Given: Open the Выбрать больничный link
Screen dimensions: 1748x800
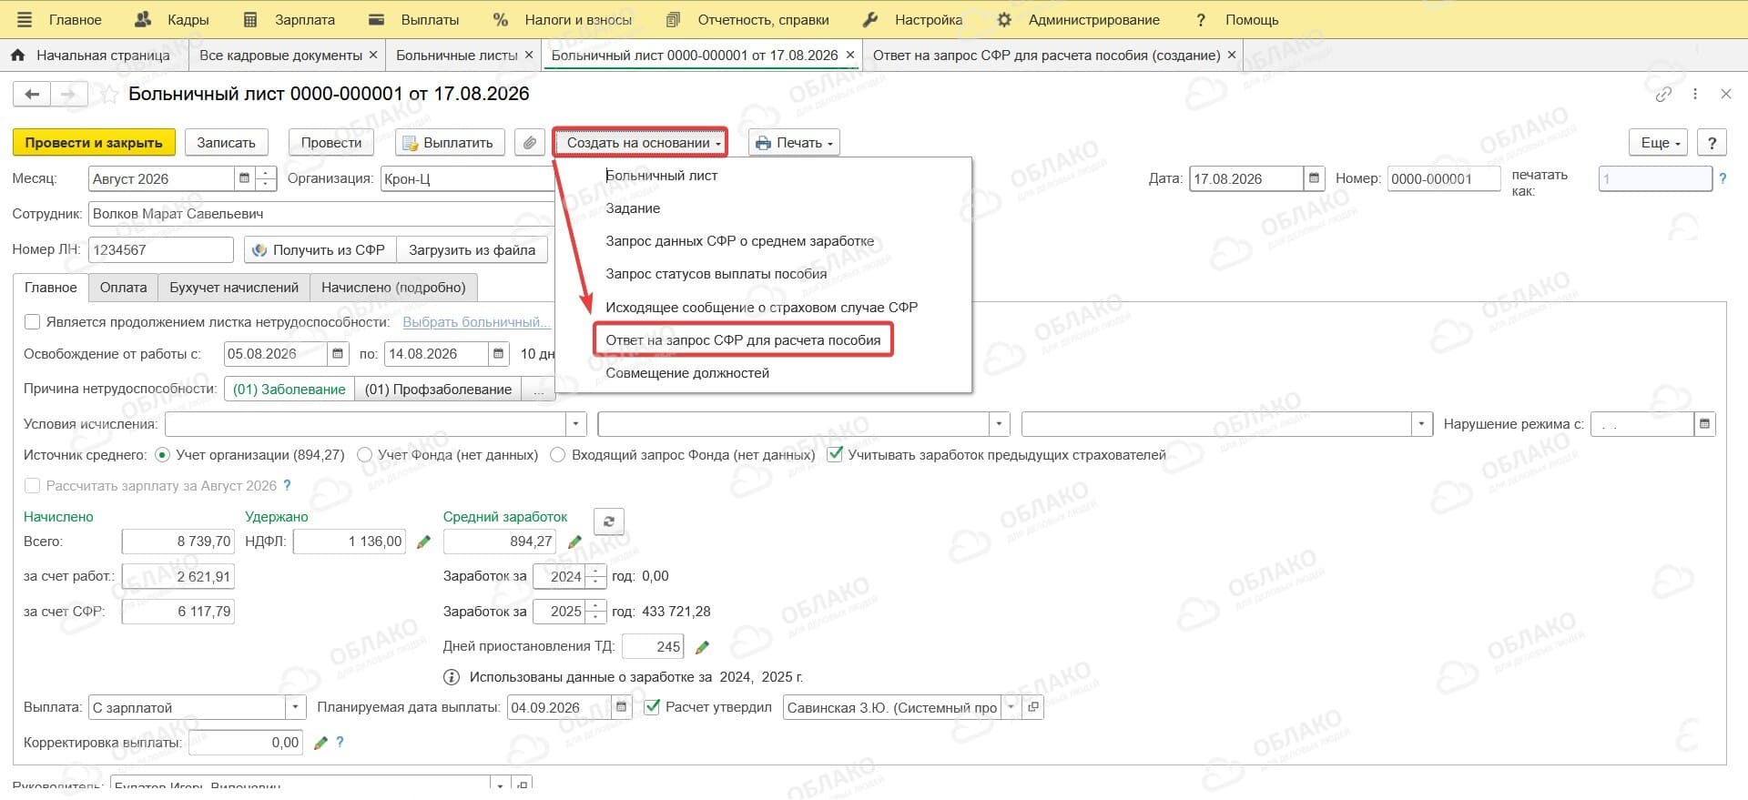Looking at the screenshot, I should (x=476, y=322).
